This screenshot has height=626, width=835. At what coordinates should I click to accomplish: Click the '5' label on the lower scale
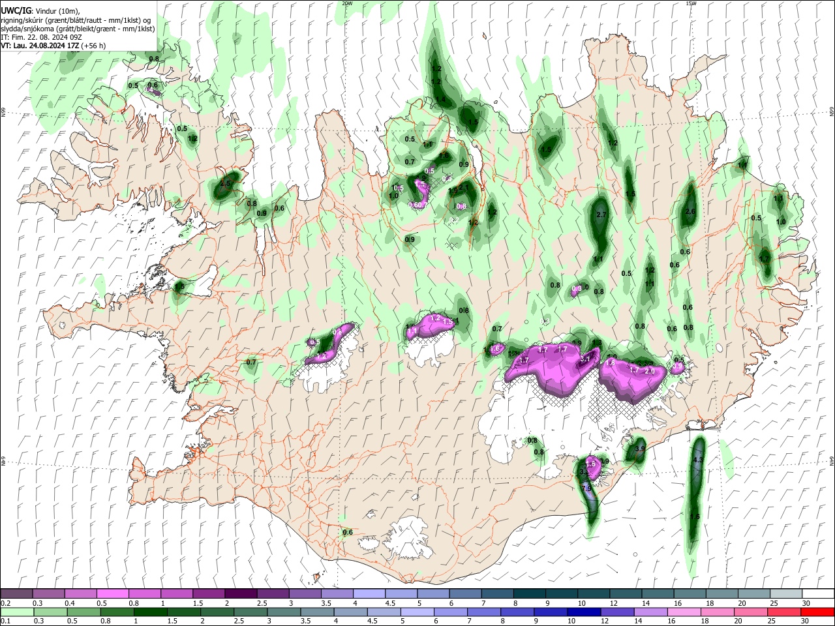click(x=404, y=621)
